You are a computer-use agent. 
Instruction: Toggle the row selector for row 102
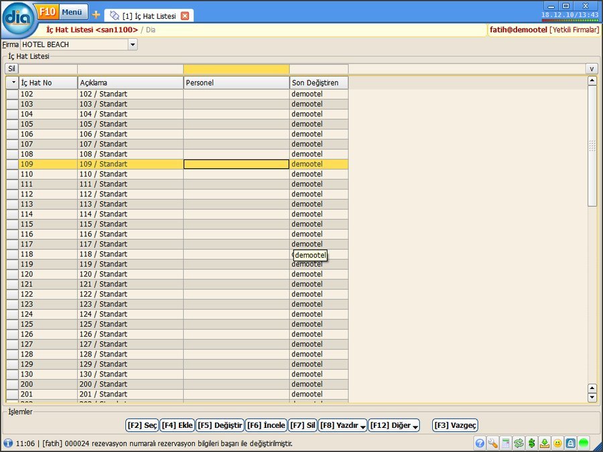pyautogui.click(x=12, y=94)
